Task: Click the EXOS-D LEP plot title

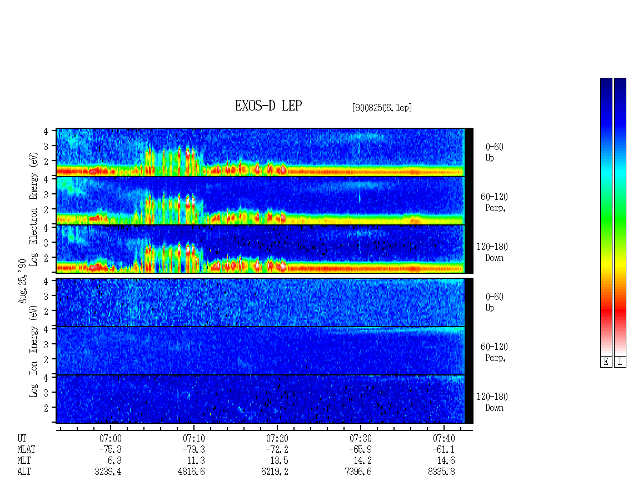Action: coord(268,106)
